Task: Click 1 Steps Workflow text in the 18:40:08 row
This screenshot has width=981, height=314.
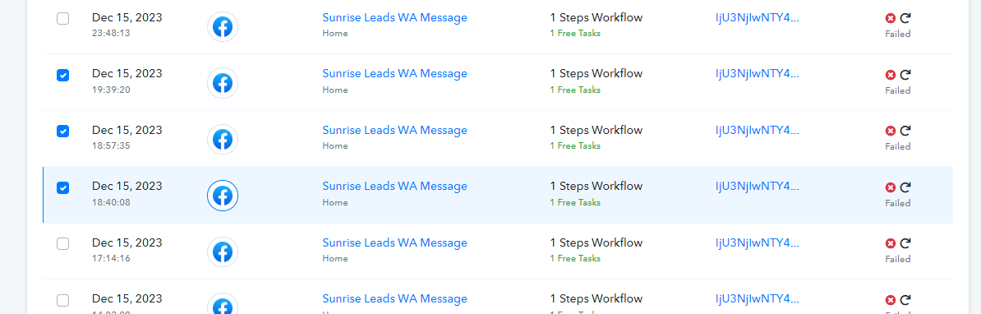Action: tap(596, 187)
